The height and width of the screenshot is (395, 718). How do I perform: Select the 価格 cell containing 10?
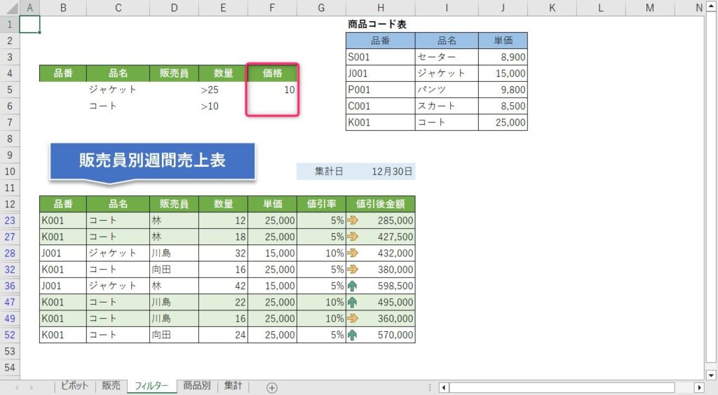coord(272,90)
